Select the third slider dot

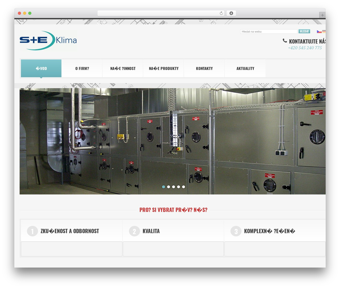174,187
